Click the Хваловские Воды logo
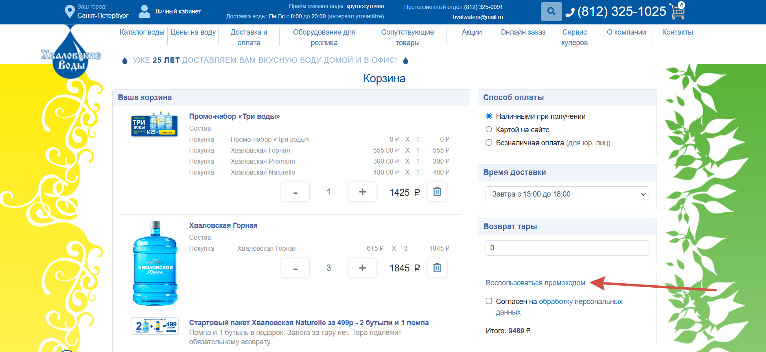The image size is (766, 352). (x=71, y=53)
